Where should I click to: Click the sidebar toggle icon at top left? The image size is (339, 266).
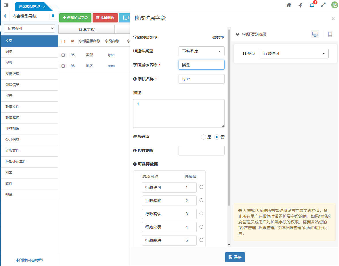coord(6,5)
